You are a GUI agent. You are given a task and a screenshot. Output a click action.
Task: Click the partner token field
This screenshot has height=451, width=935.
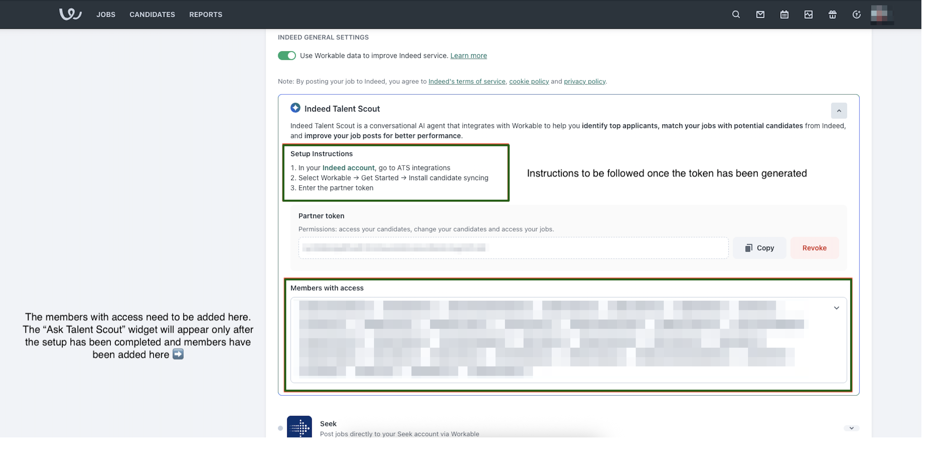coord(513,248)
